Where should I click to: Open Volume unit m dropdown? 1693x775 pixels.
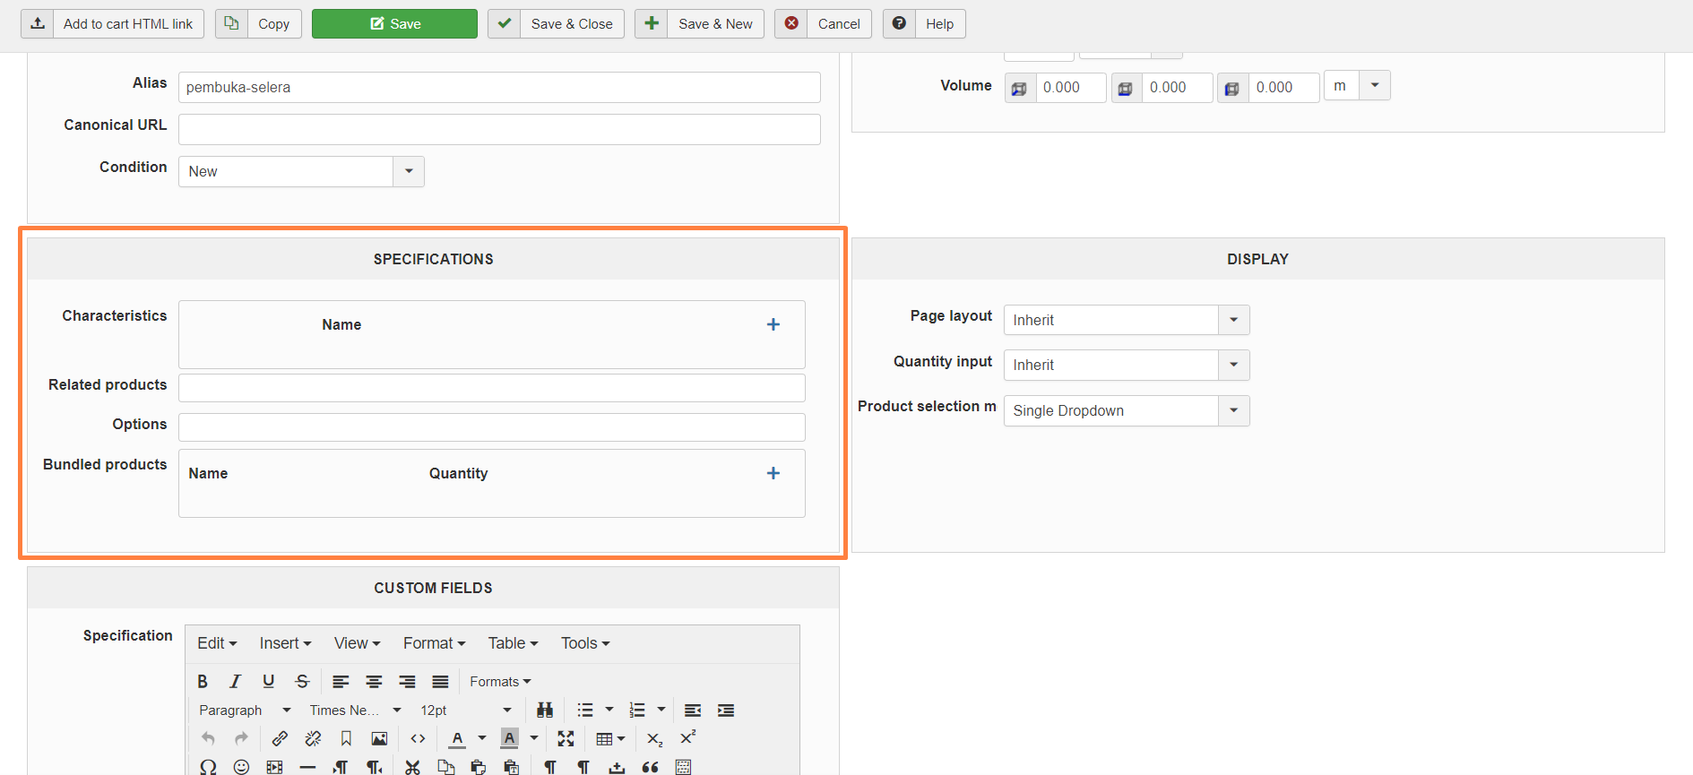[x=1357, y=86]
